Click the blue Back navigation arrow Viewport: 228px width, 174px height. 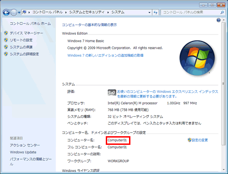[6, 12]
